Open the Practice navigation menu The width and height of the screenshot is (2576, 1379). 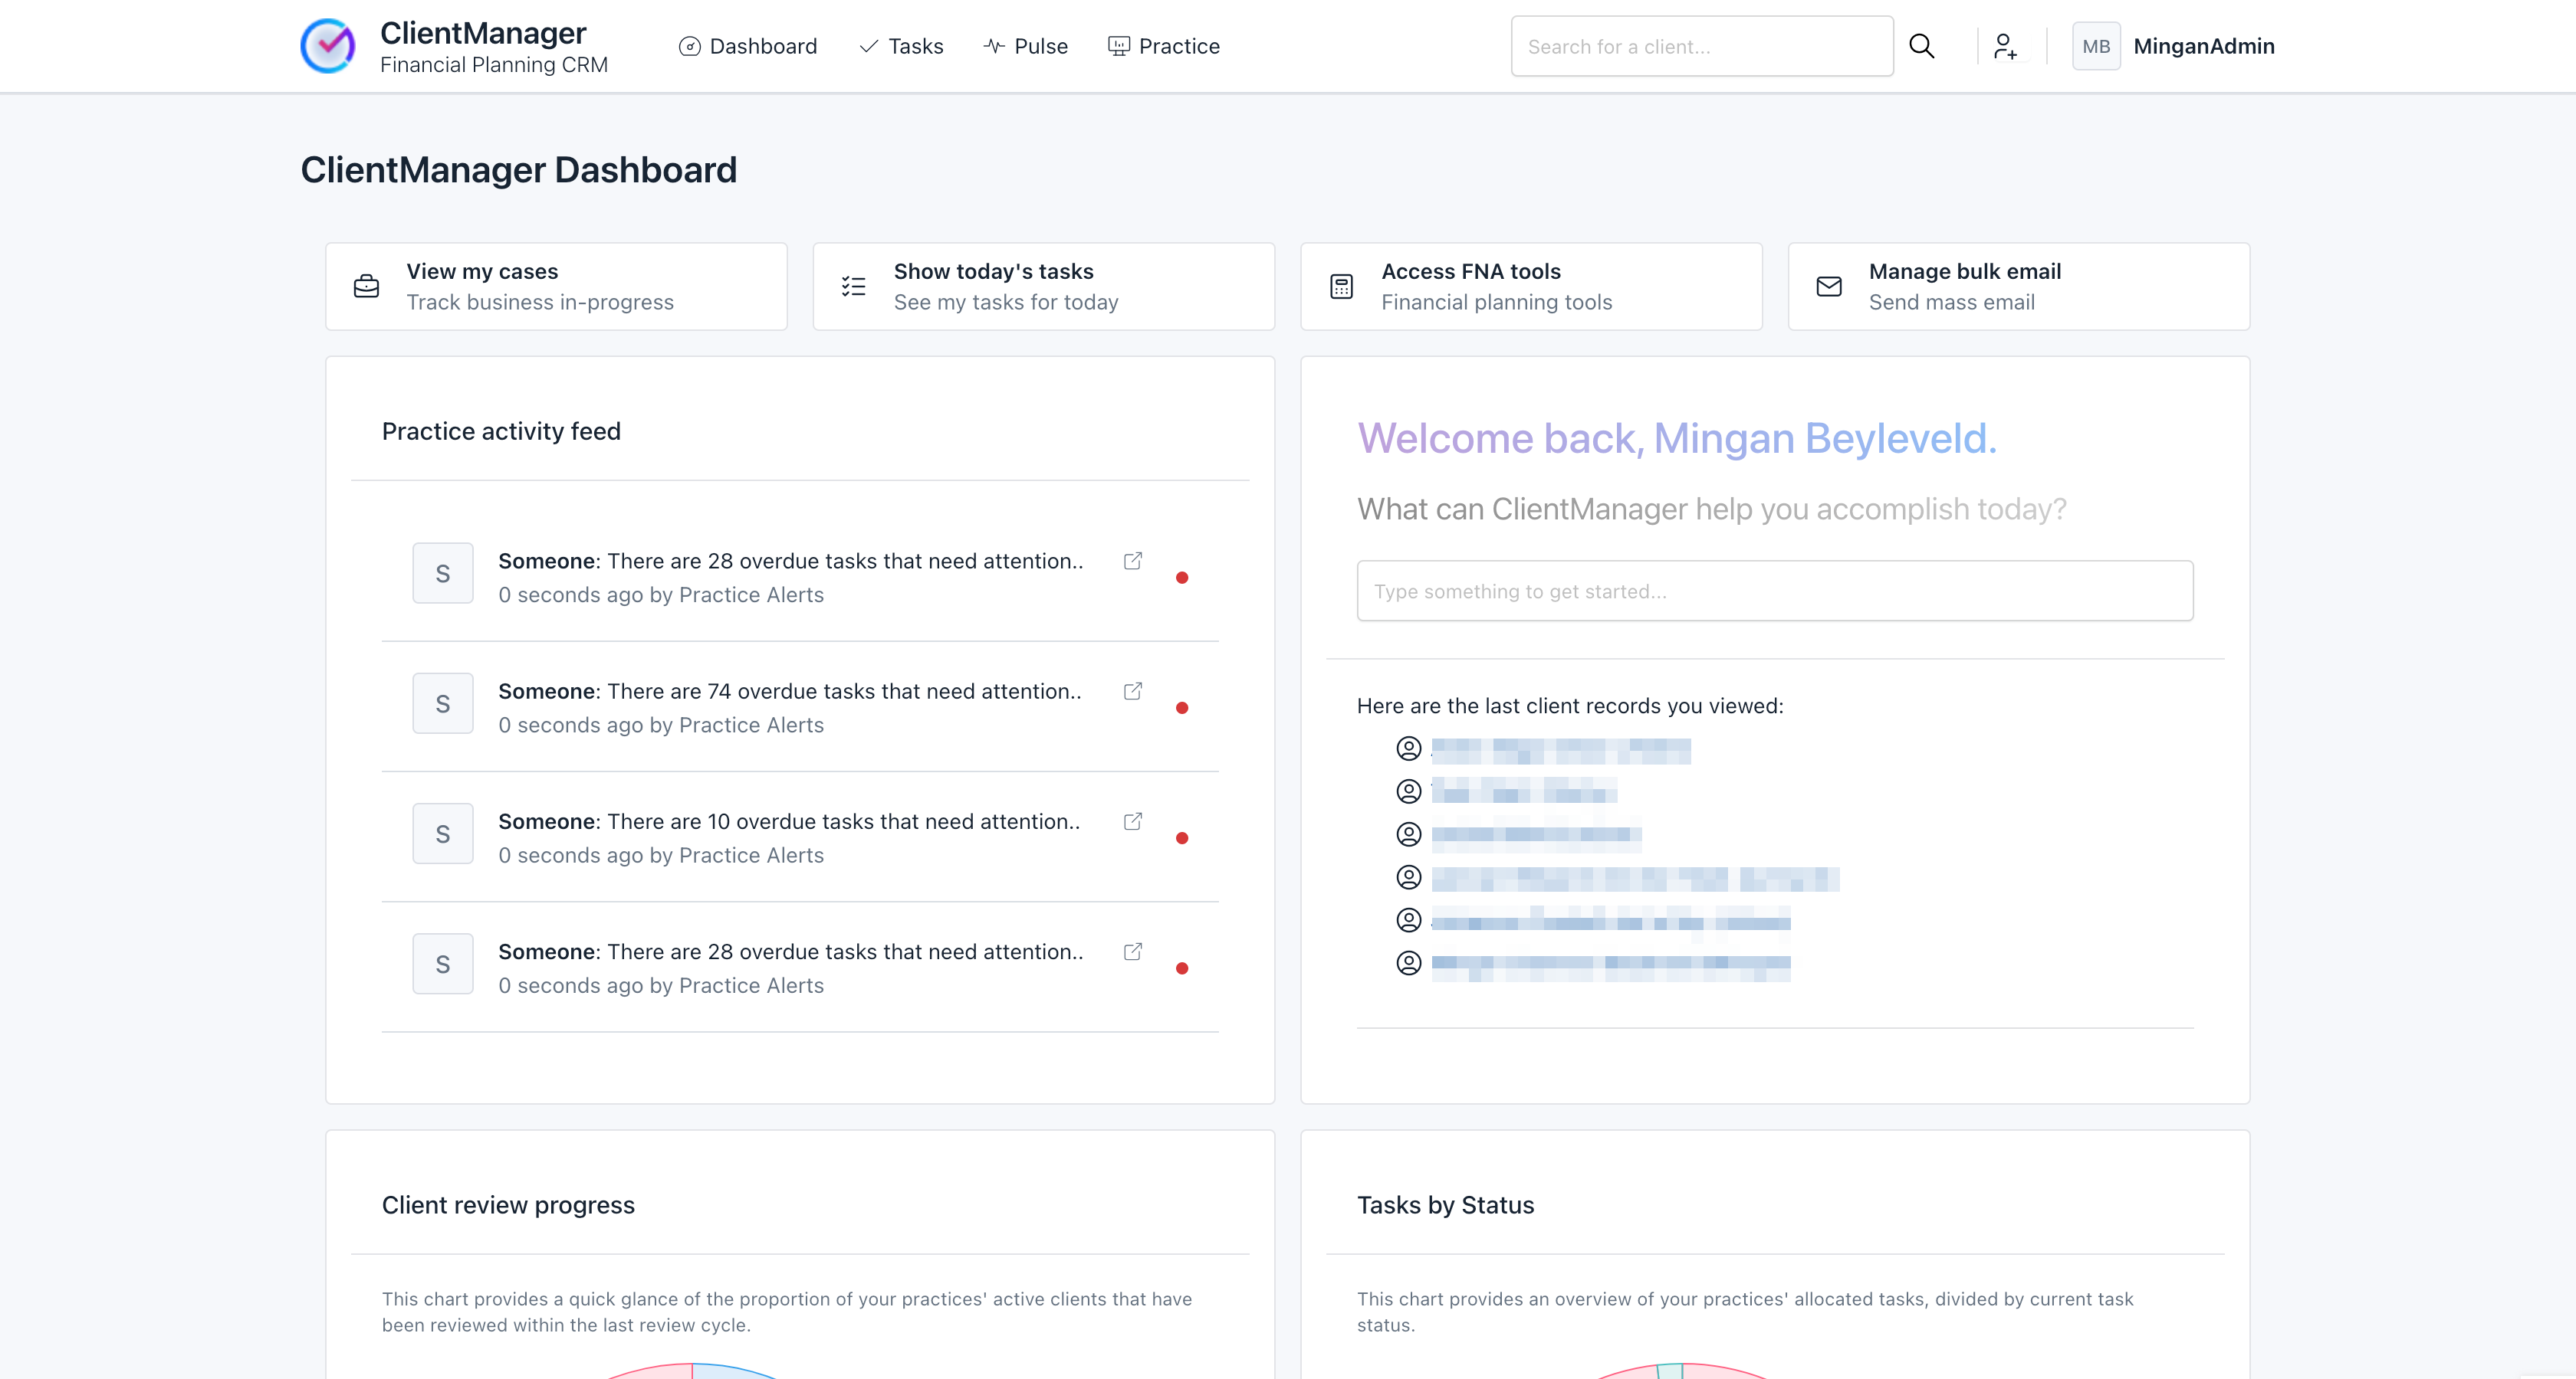click(x=1164, y=46)
